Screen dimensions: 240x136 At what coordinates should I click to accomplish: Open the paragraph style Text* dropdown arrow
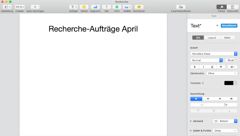217,26
